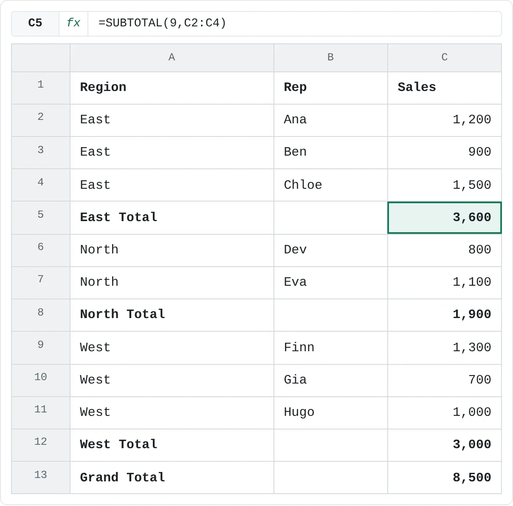Select row 3 header
This screenshot has width=513, height=506.
(41, 153)
